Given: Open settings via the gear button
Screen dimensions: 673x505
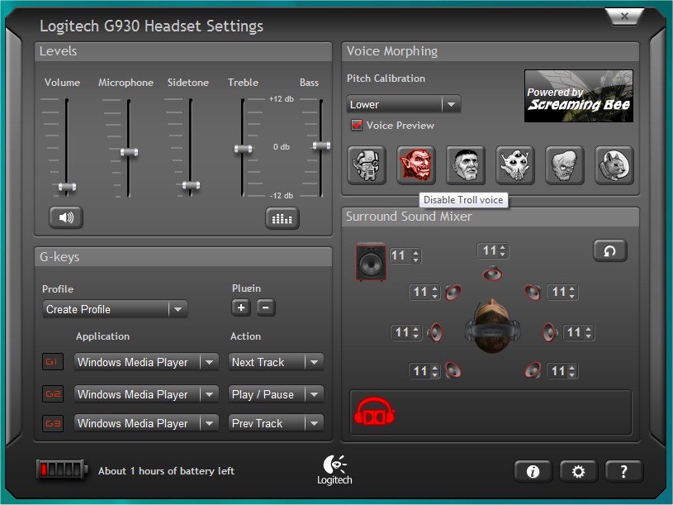Looking at the screenshot, I should tap(578, 471).
